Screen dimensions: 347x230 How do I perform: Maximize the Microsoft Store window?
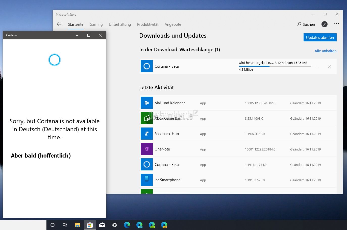point(325,14)
